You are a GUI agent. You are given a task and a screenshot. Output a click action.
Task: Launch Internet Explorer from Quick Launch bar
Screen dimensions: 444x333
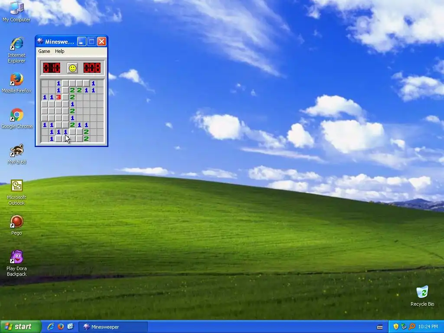pos(51,326)
